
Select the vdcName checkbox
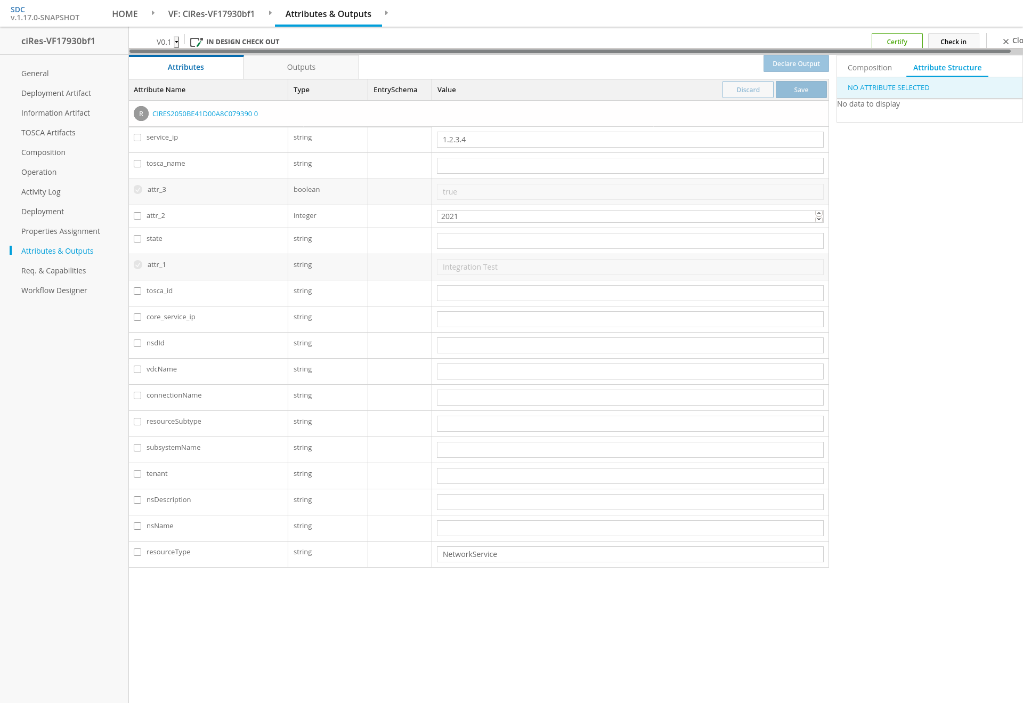pyautogui.click(x=137, y=369)
